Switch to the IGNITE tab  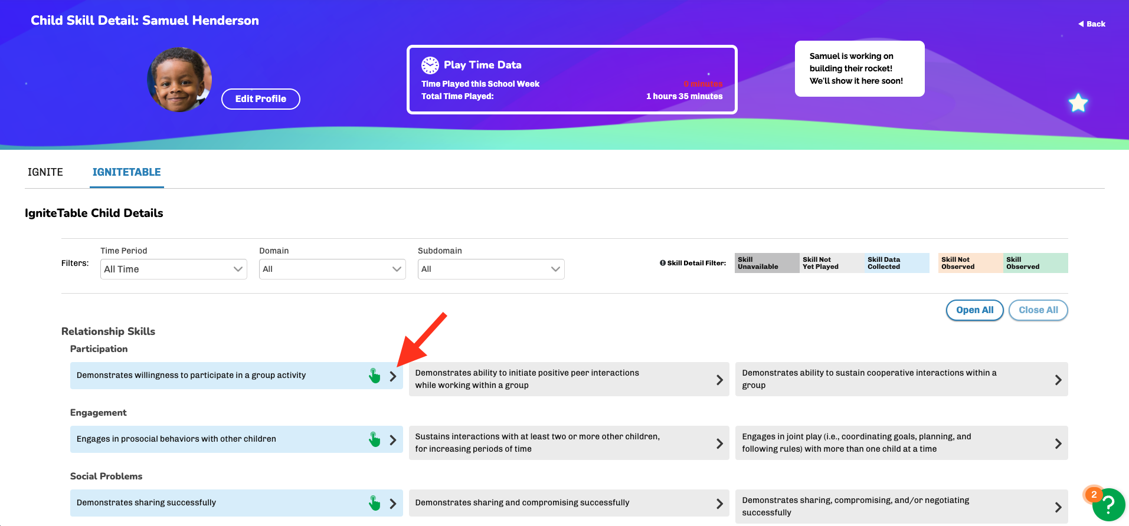45,172
